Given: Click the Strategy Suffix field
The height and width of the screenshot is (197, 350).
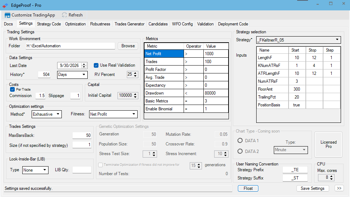Looking at the screenshot, I should point(295,178).
